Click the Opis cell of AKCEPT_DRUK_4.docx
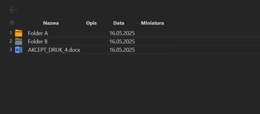 pyautogui.click(x=91, y=50)
